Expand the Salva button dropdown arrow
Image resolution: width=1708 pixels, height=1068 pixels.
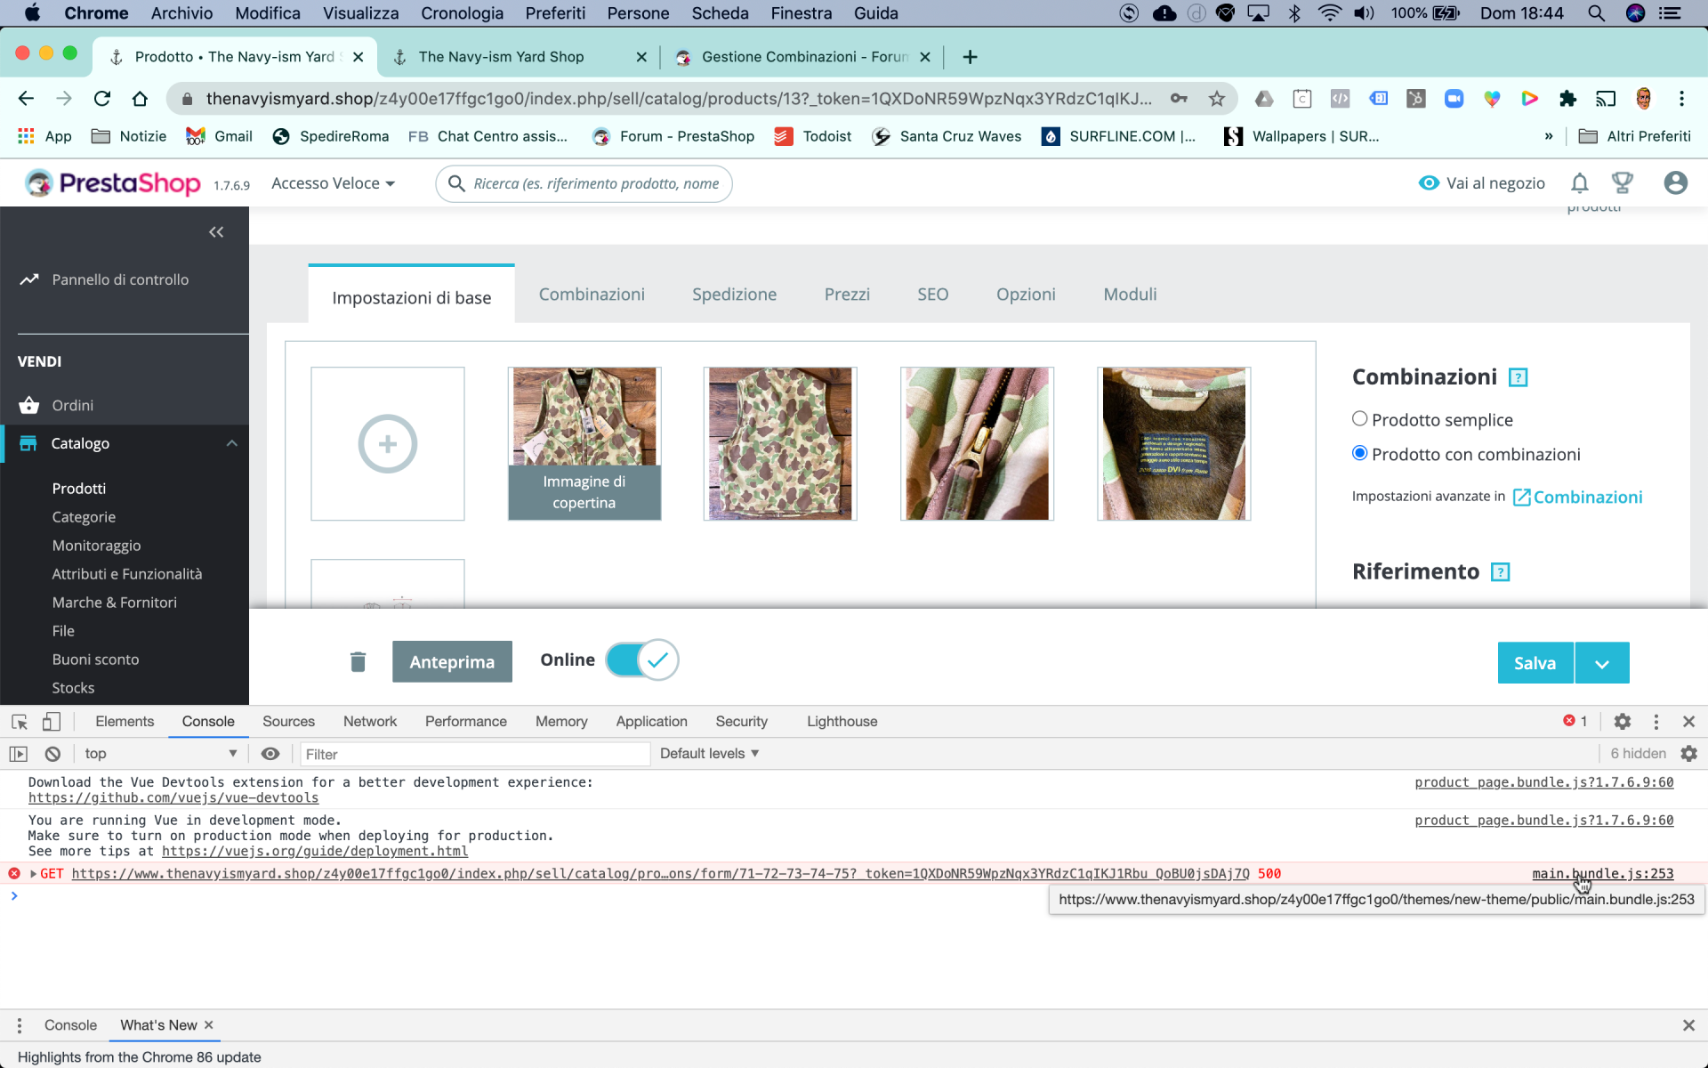tap(1601, 663)
